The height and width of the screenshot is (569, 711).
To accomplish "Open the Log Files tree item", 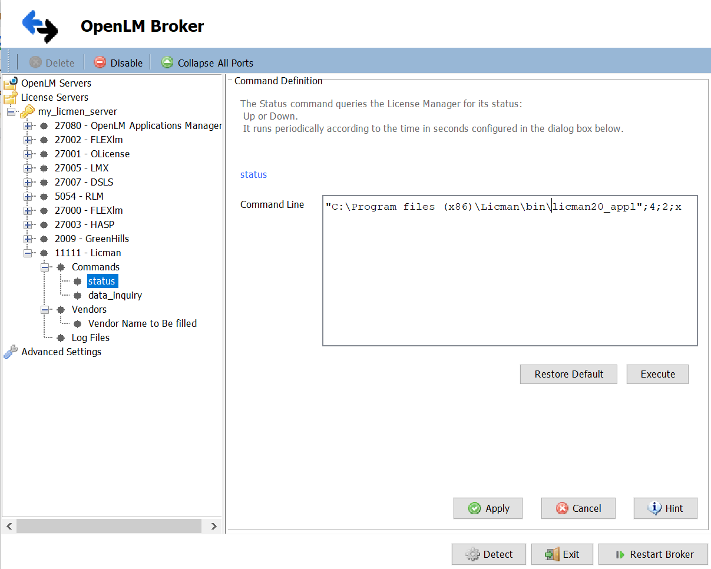I will pos(90,338).
